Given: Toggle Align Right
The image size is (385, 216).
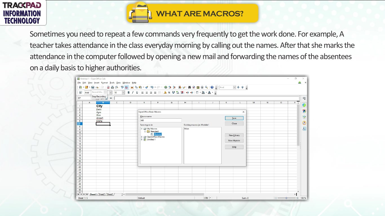Looking at the screenshot, I should click(x=151, y=93).
